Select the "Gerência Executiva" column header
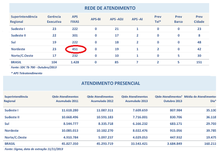Viewport: 221px width, 151px height. [54, 19]
